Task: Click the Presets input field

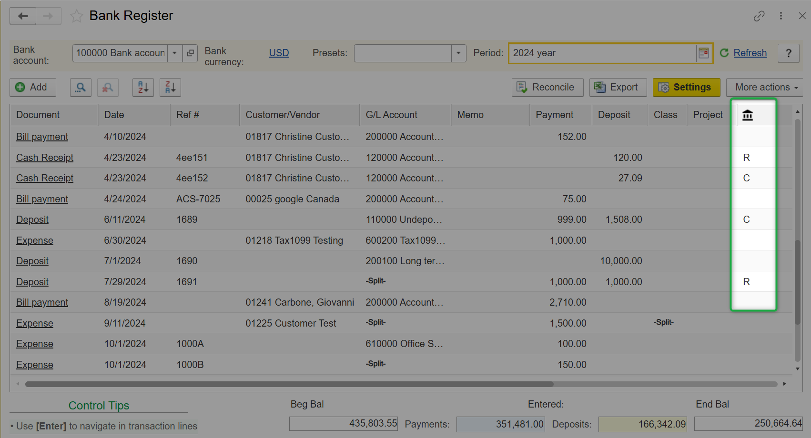Action: tap(403, 53)
